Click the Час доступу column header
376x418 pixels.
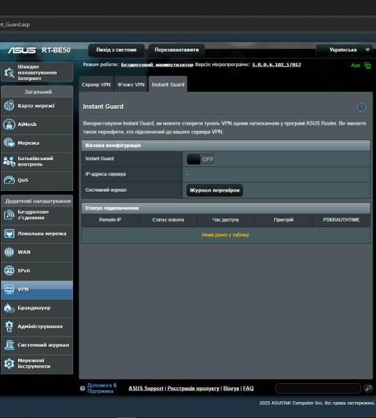[226, 220]
